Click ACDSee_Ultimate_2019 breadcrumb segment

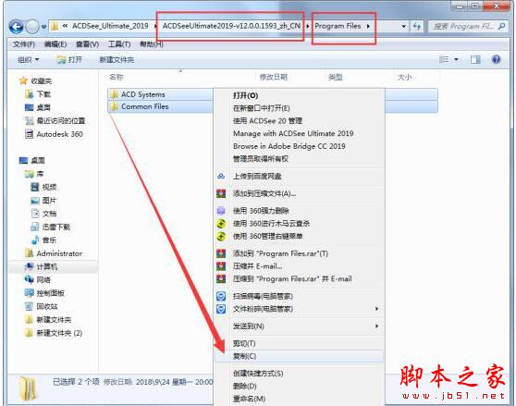[x=110, y=26]
